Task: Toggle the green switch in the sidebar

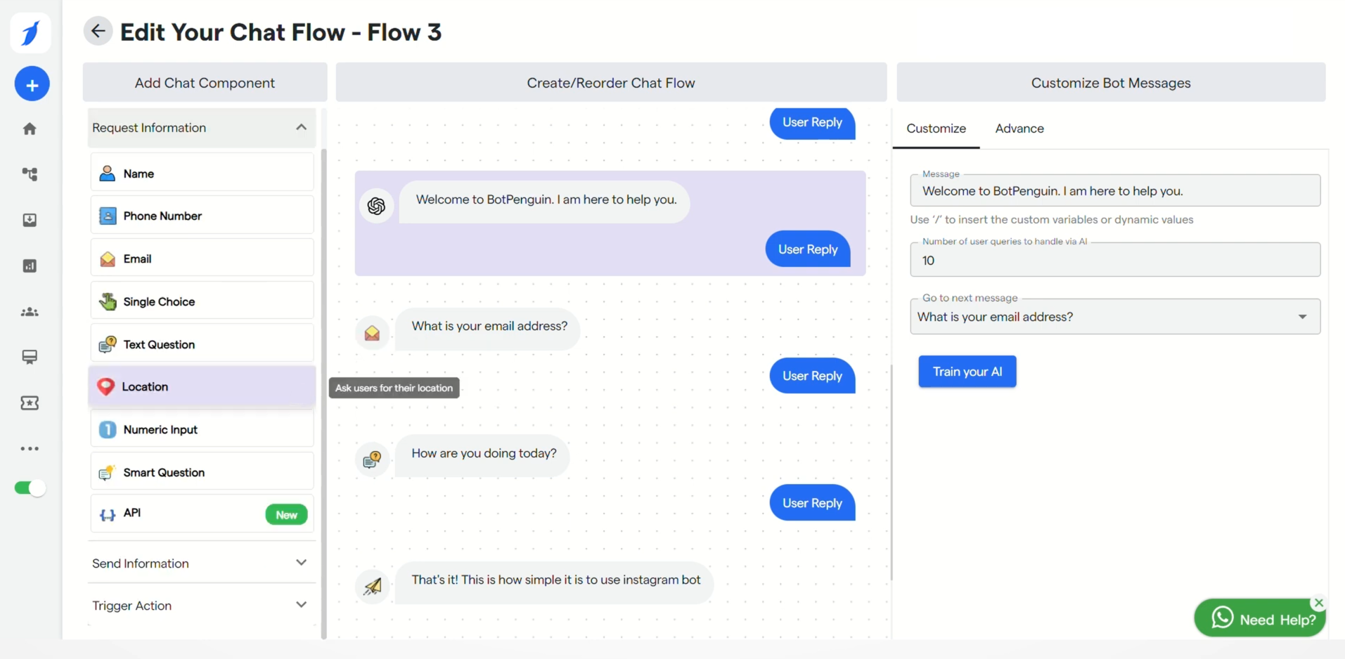Action: 29,488
